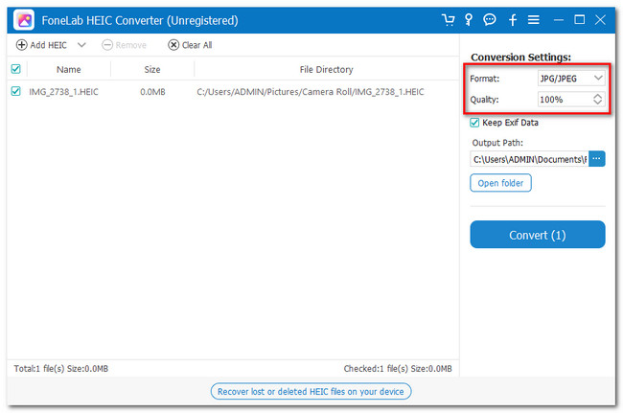Click the Open folder button
623x413 pixels.
[500, 183]
